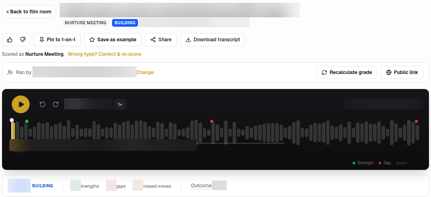Skip backward with the rewind icon
Viewport: 431px width, 197px height.
[x=42, y=104]
